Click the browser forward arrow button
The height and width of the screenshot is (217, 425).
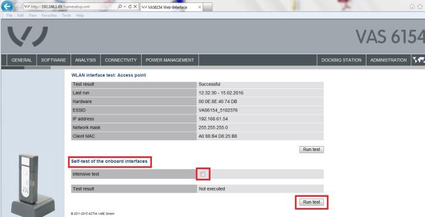(18, 7)
